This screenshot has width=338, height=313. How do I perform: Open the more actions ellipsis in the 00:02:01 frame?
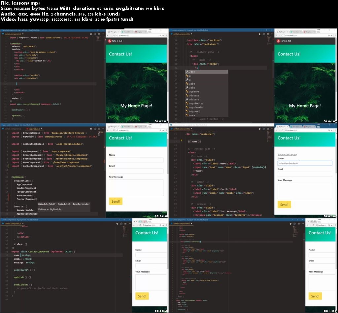pos(103,34)
